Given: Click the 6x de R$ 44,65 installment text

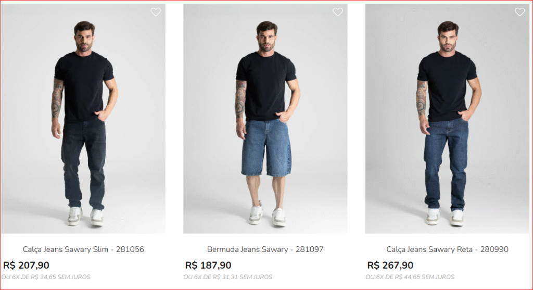Looking at the screenshot, I should pyautogui.click(x=410, y=277).
